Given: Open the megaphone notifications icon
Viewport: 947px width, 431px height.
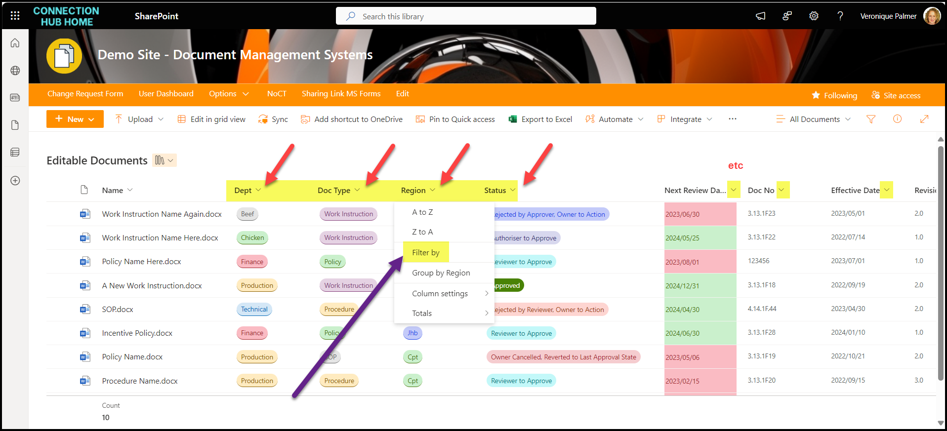Looking at the screenshot, I should (760, 16).
